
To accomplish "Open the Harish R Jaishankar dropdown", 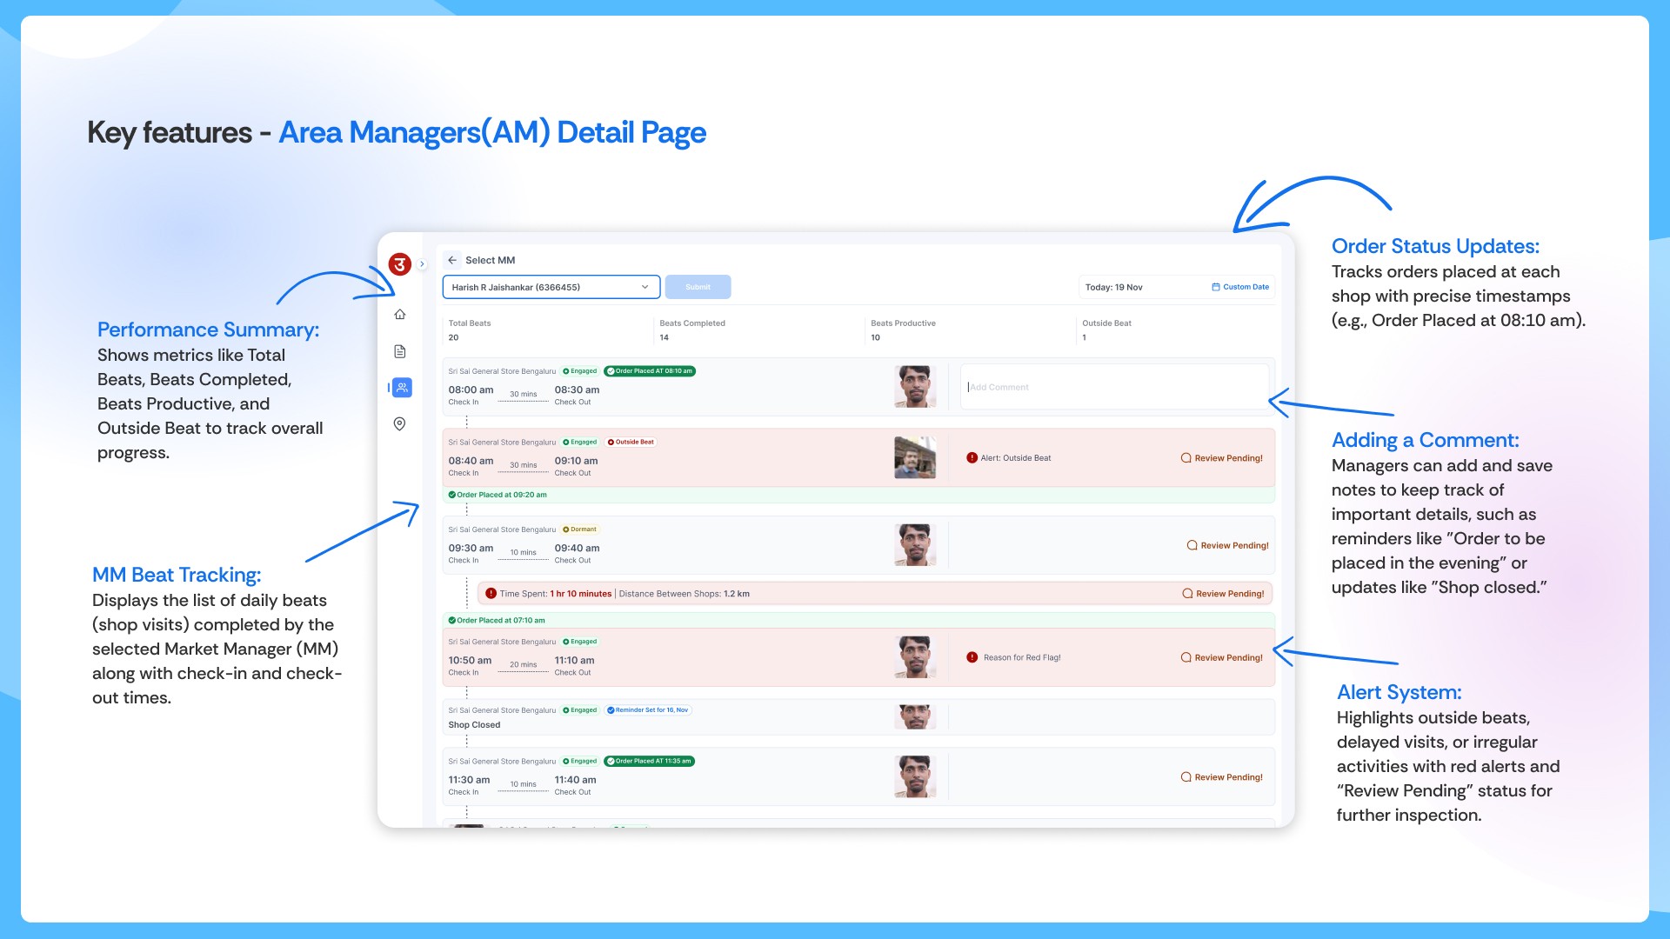I will coord(551,287).
